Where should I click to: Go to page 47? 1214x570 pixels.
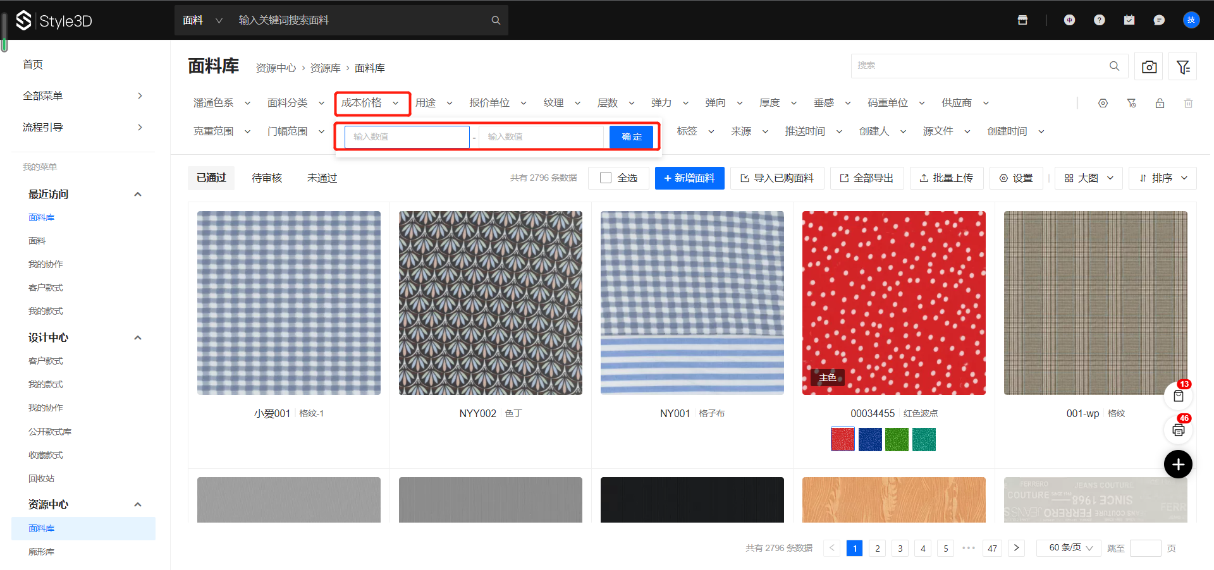click(992, 549)
